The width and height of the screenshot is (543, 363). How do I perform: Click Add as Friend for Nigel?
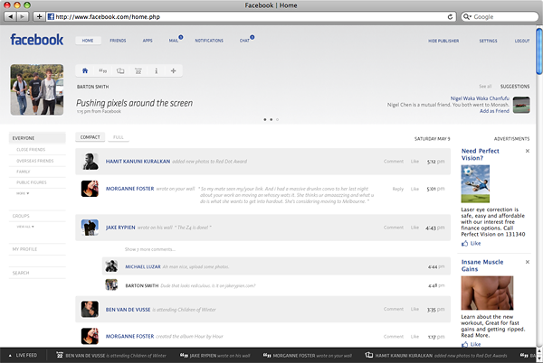pos(494,111)
